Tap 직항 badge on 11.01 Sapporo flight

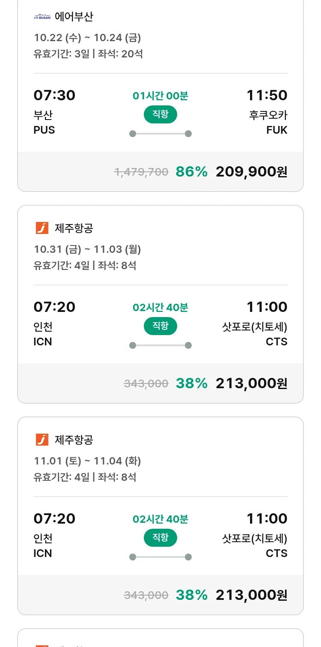(x=160, y=538)
